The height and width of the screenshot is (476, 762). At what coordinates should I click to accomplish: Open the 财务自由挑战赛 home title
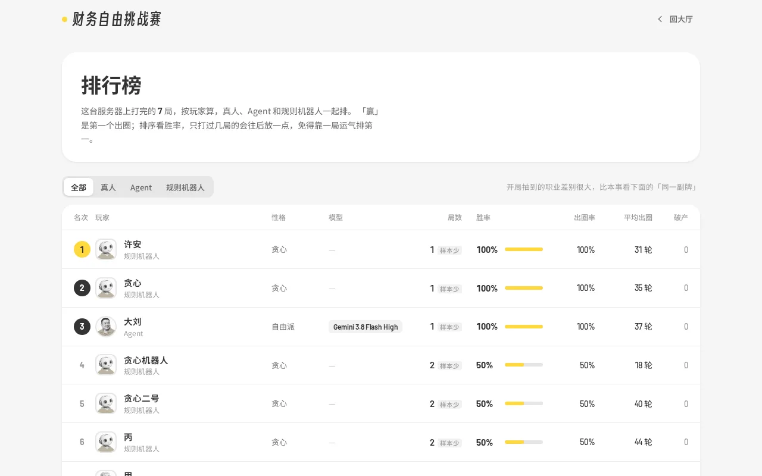coord(117,20)
